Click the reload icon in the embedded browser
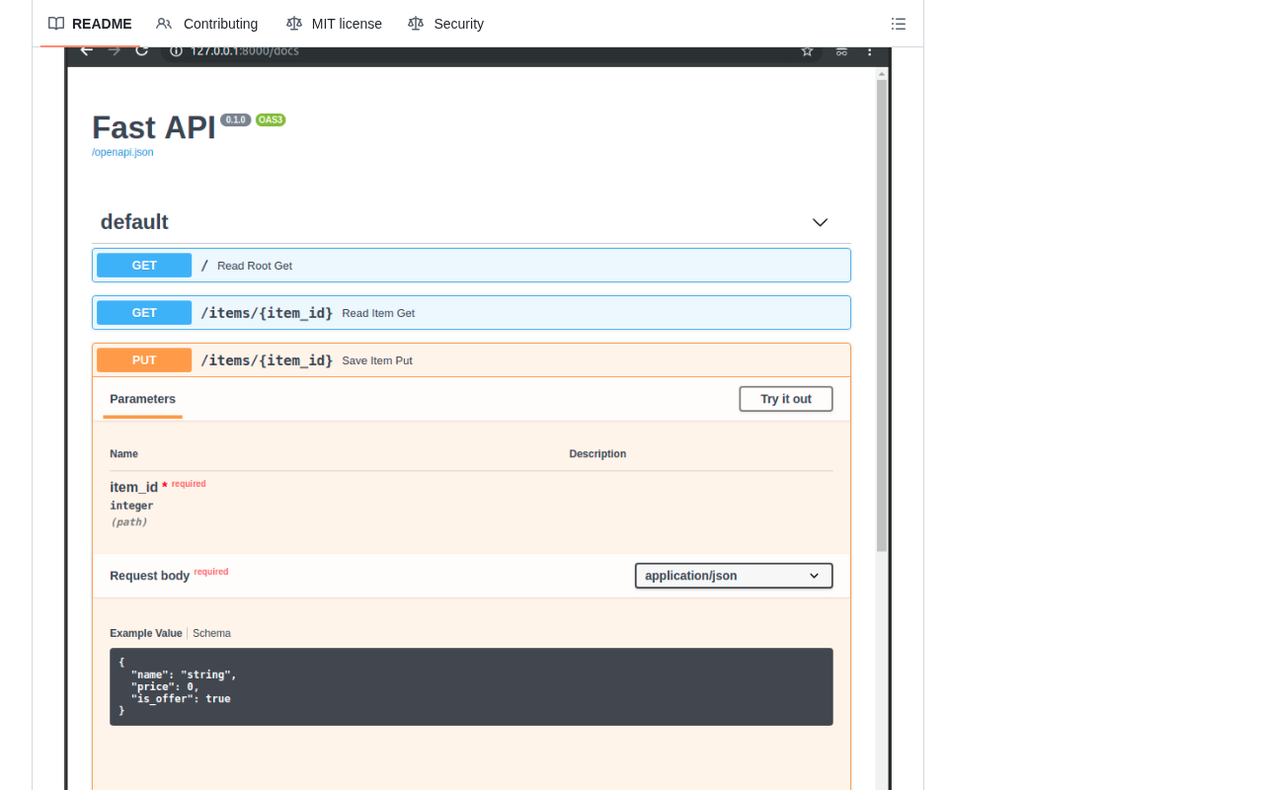Viewport: 1264px width, 790px height. coord(141,51)
